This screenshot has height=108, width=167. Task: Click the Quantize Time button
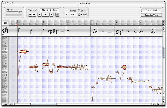[x=151, y=15]
